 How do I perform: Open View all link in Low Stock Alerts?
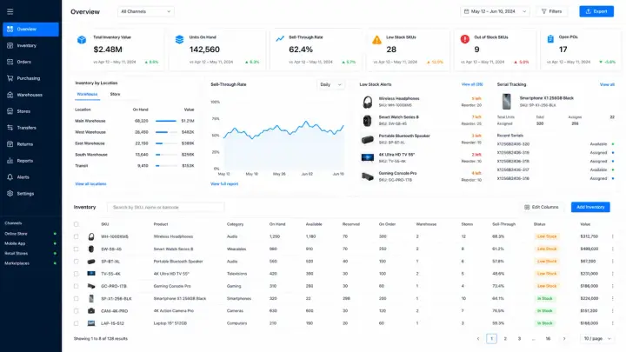[x=472, y=84]
